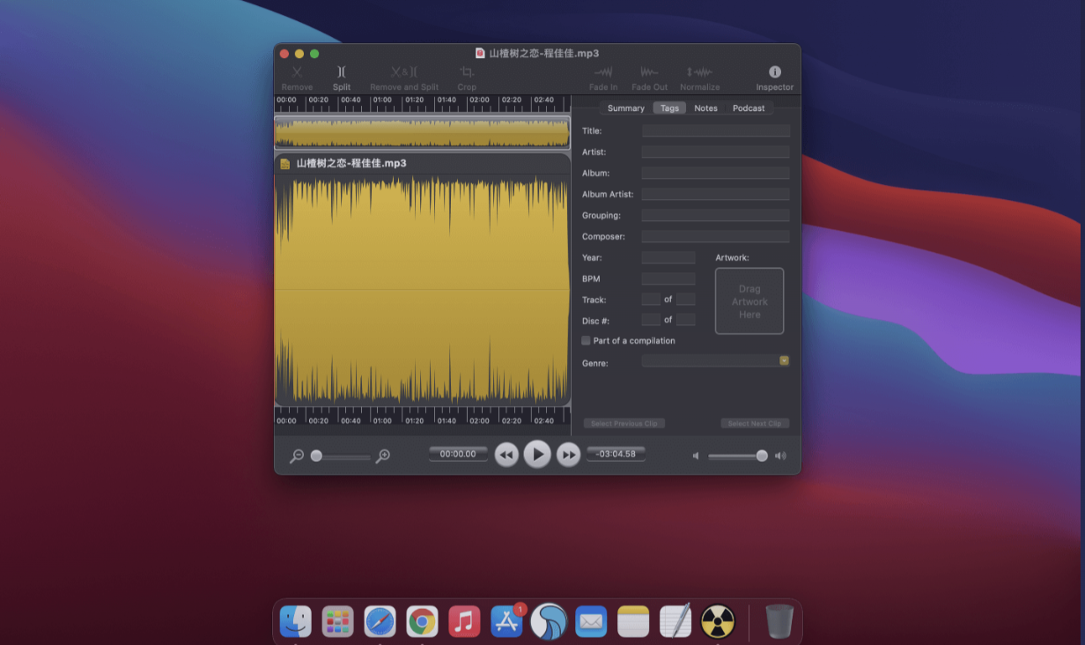Switch to the Podcast tab

pyautogui.click(x=748, y=107)
